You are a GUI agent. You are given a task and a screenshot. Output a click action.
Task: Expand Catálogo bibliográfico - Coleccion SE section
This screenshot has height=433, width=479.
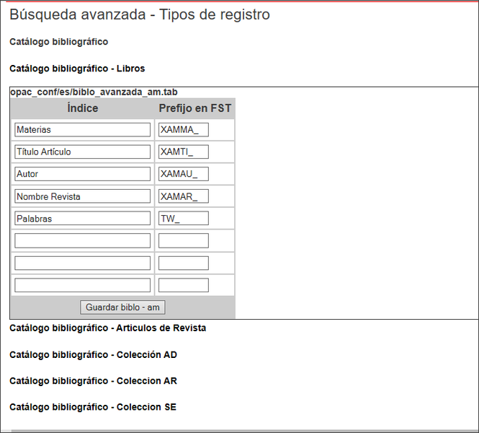pyautogui.click(x=92, y=407)
